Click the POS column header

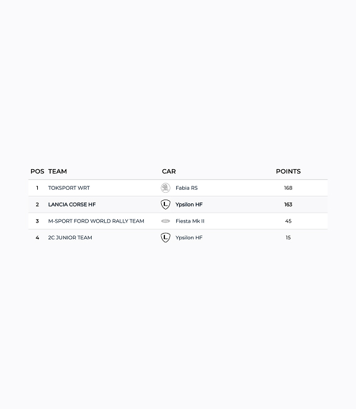[x=37, y=172]
